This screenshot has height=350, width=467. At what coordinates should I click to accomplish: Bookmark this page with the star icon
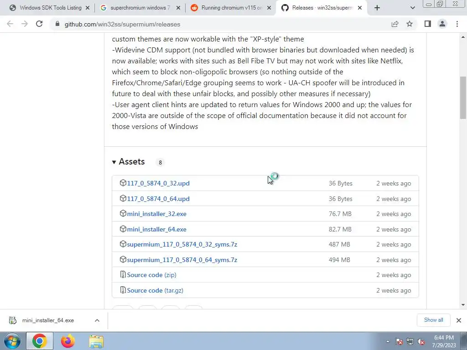click(410, 24)
